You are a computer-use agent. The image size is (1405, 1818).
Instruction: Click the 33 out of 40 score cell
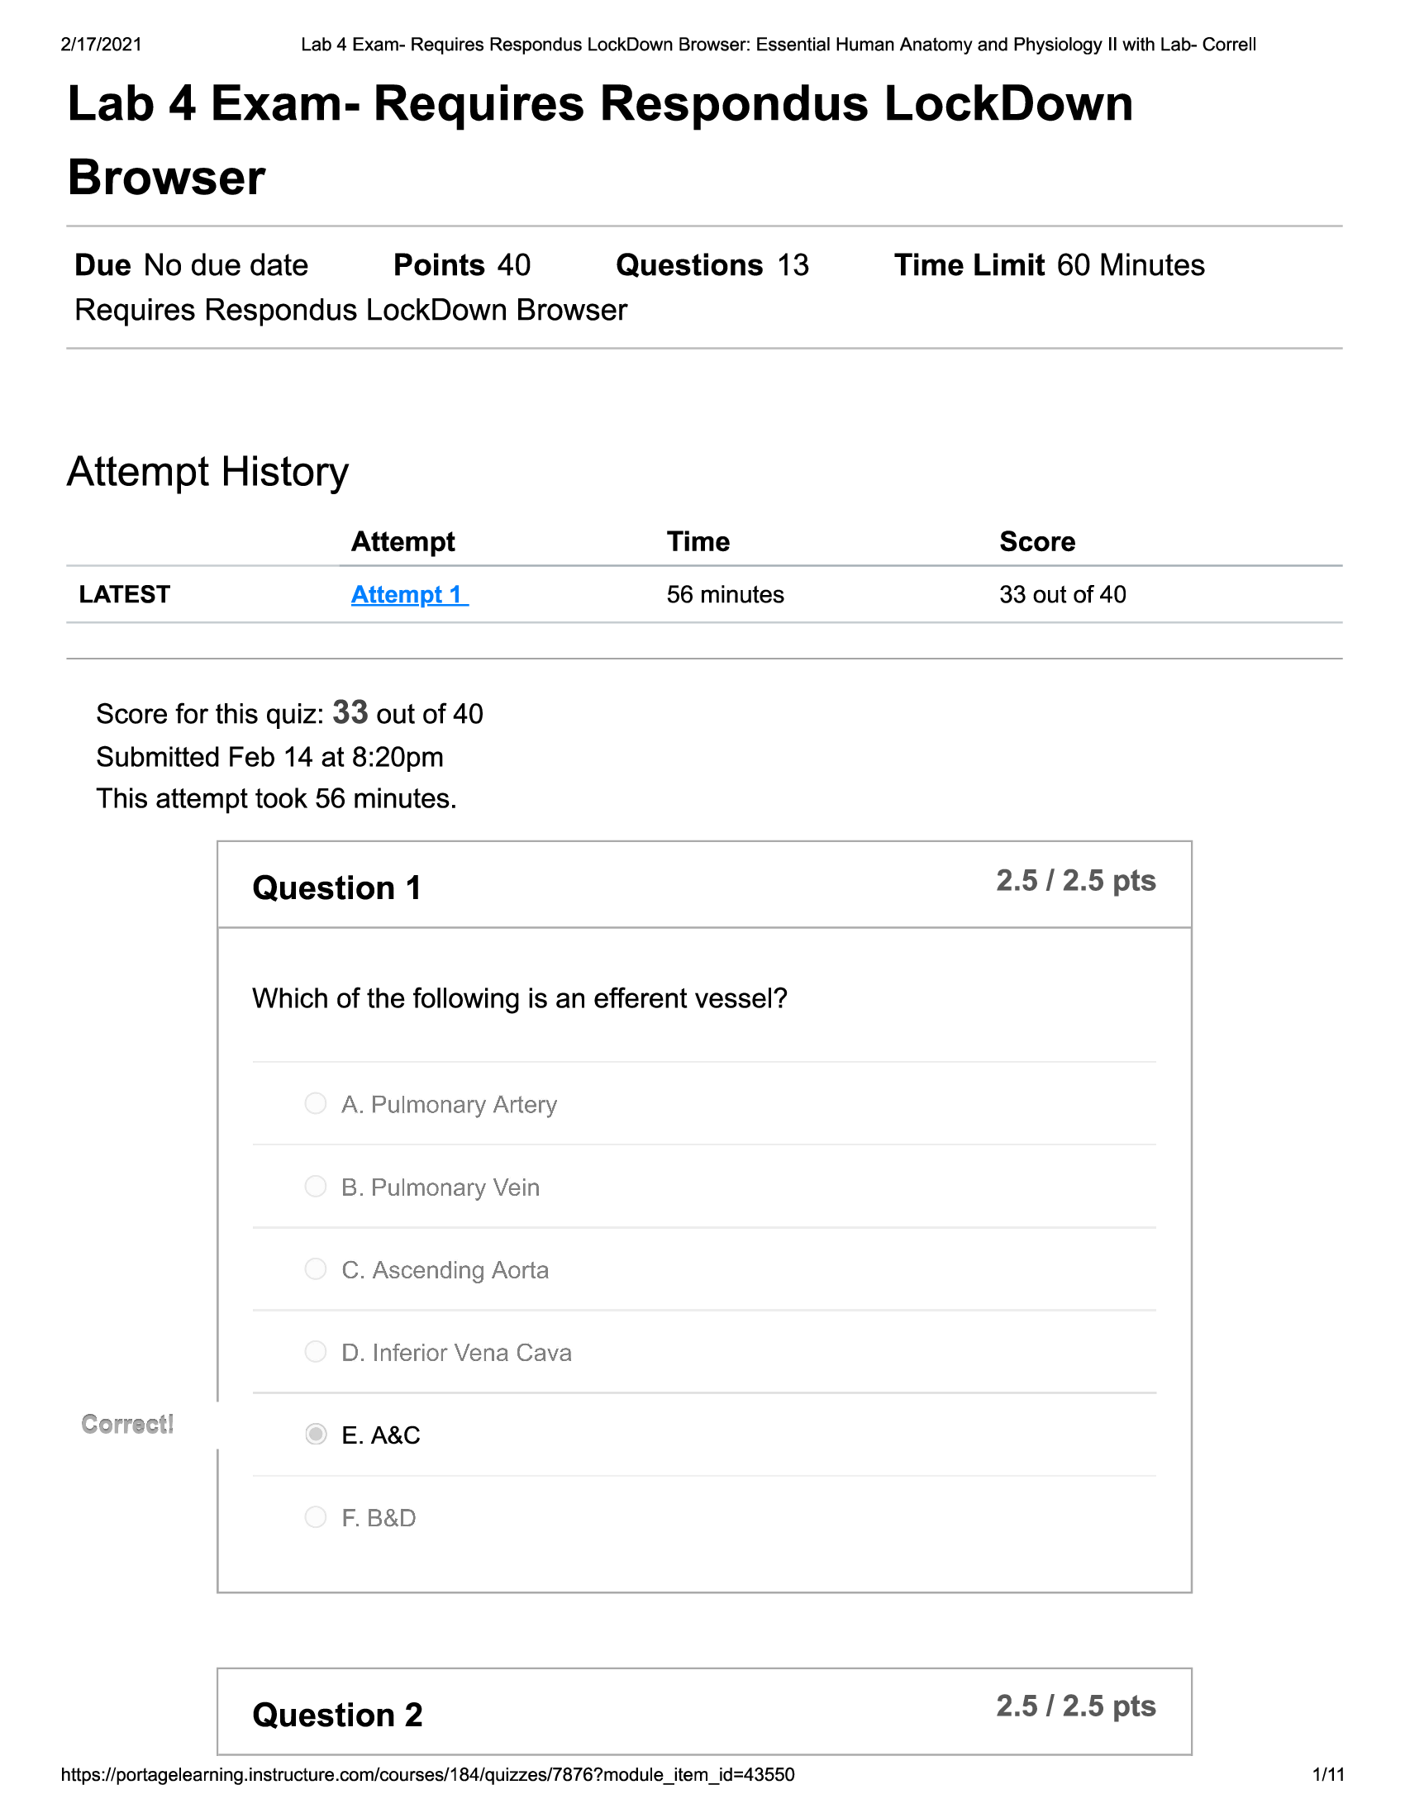[1062, 594]
